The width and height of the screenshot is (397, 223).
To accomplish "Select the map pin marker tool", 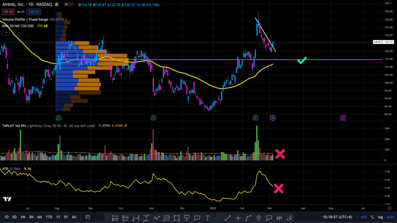I will point(258,218).
